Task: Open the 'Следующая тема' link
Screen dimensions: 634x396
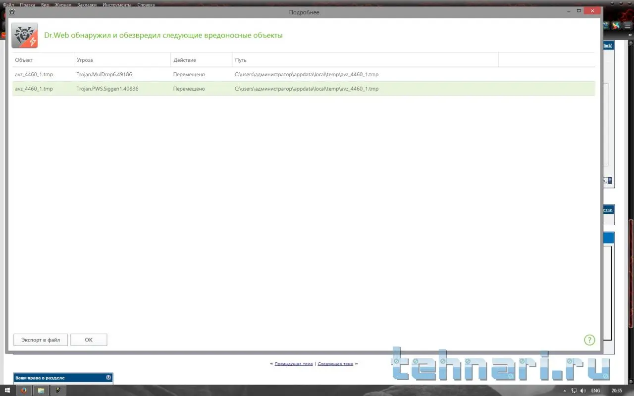Action: (x=335, y=364)
